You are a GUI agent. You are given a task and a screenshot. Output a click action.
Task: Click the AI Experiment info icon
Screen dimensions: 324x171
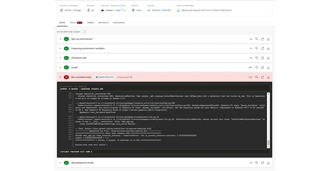click(131, 77)
